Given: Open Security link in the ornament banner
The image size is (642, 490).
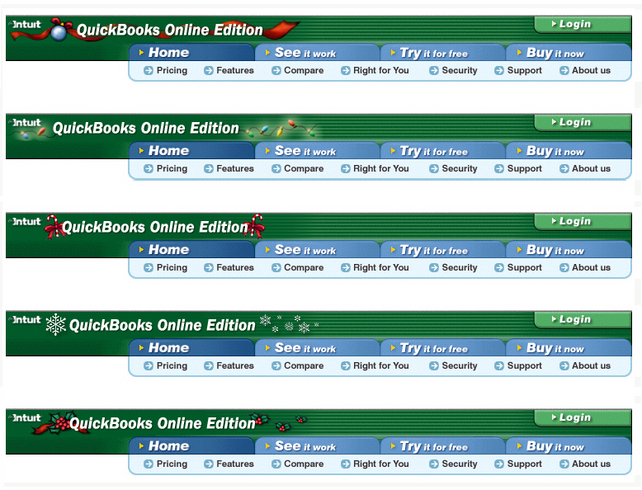Looking at the screenshot, I should point(460,70).
